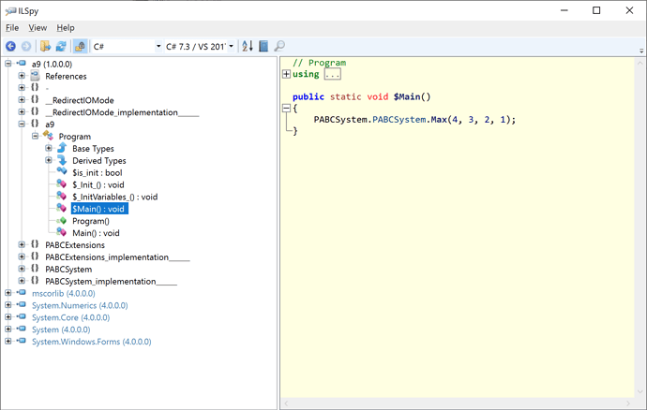The width and height of the screenshot is (647, 410).
Task: Click mscorlib (4.0.0.0) assembly label
Action: coord(64,293)
